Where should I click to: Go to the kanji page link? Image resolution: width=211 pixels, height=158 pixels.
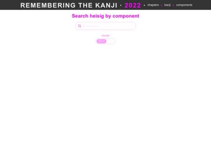[x=167, y=5]
